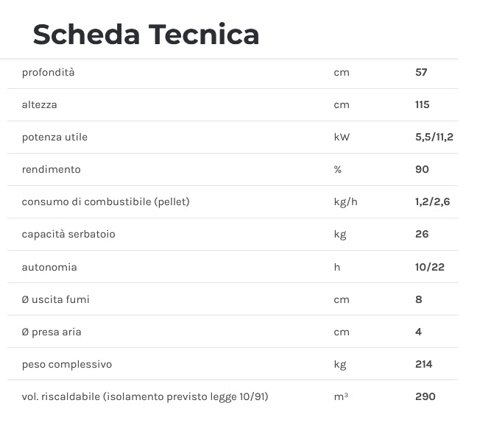Select the rendimento row label

(51, 169)
